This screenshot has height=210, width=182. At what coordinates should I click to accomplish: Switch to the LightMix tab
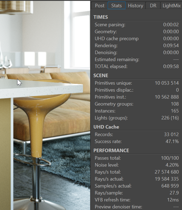tap(172, 6)
